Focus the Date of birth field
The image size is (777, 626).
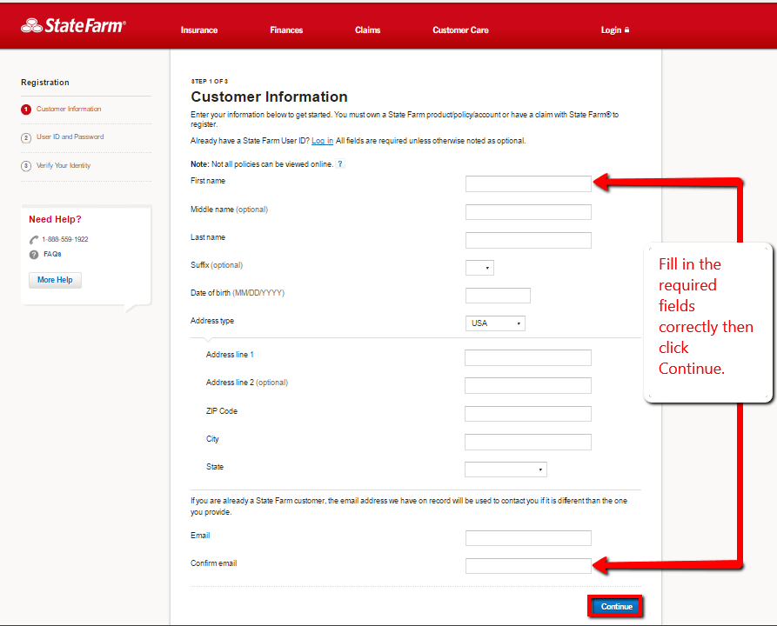498,296
